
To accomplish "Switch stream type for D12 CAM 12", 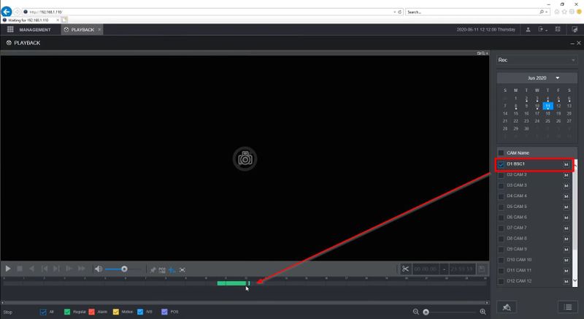I will click(566, 281).
